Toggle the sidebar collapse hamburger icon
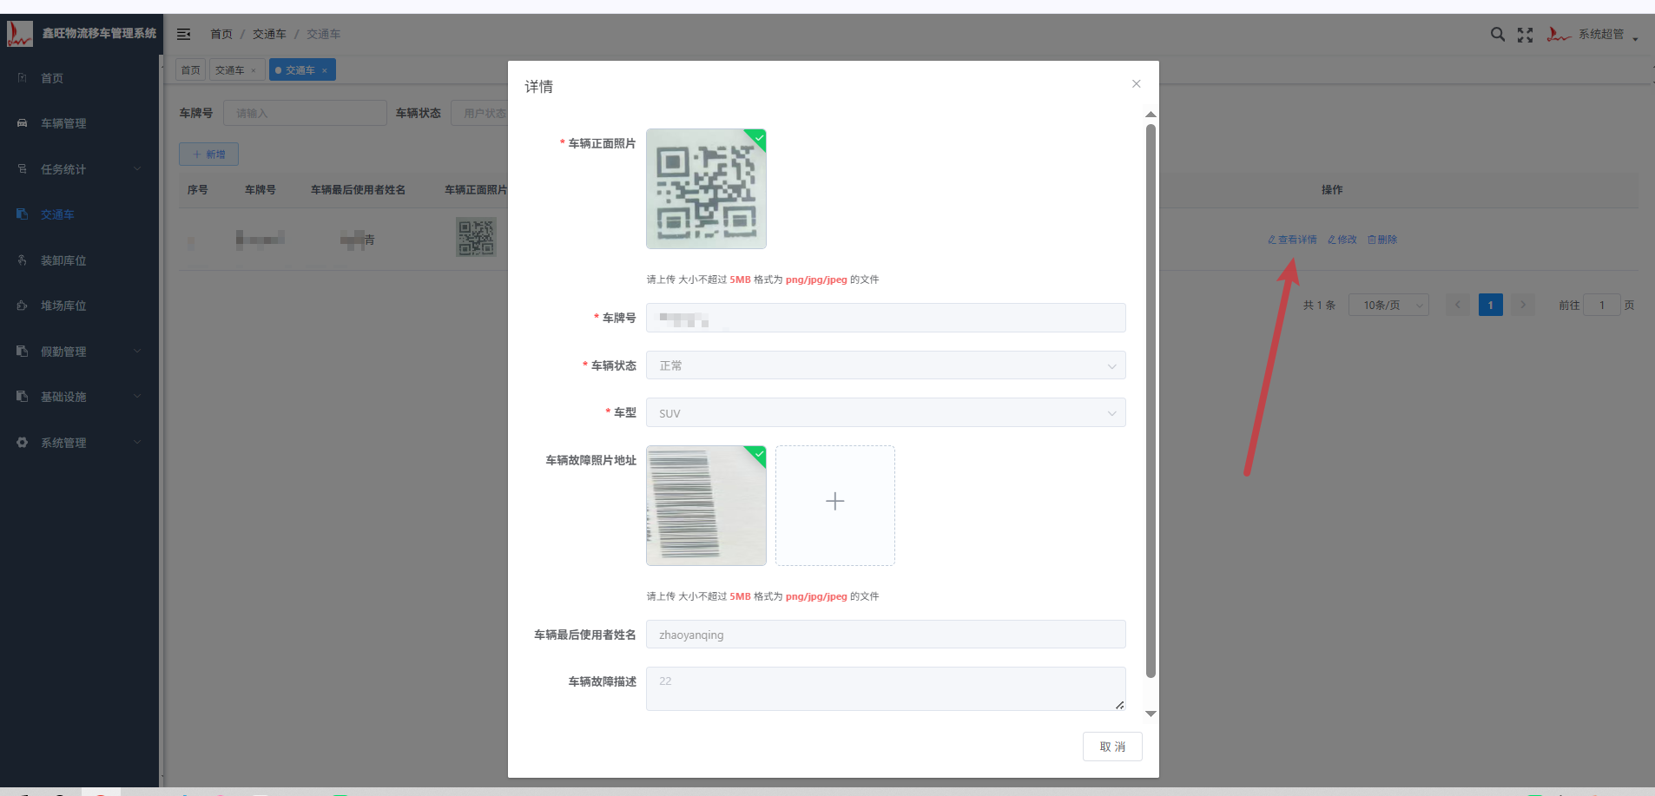This screenshot has width=1655, height=796. [x=183, y=34]
